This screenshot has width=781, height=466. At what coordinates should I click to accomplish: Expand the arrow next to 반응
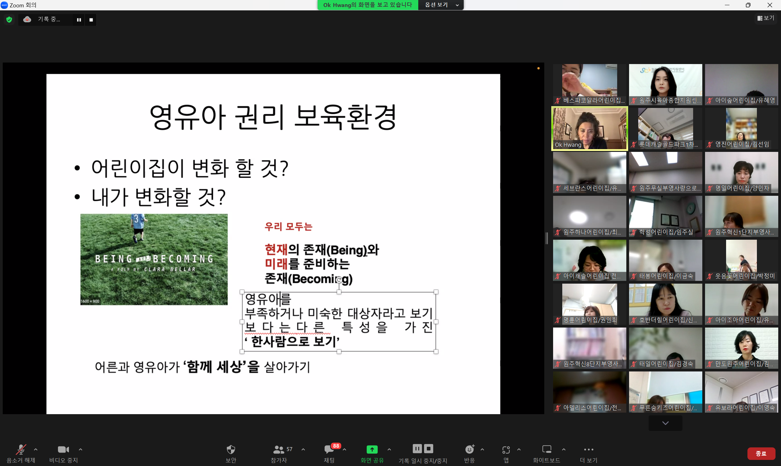click(x=482, y=449)
